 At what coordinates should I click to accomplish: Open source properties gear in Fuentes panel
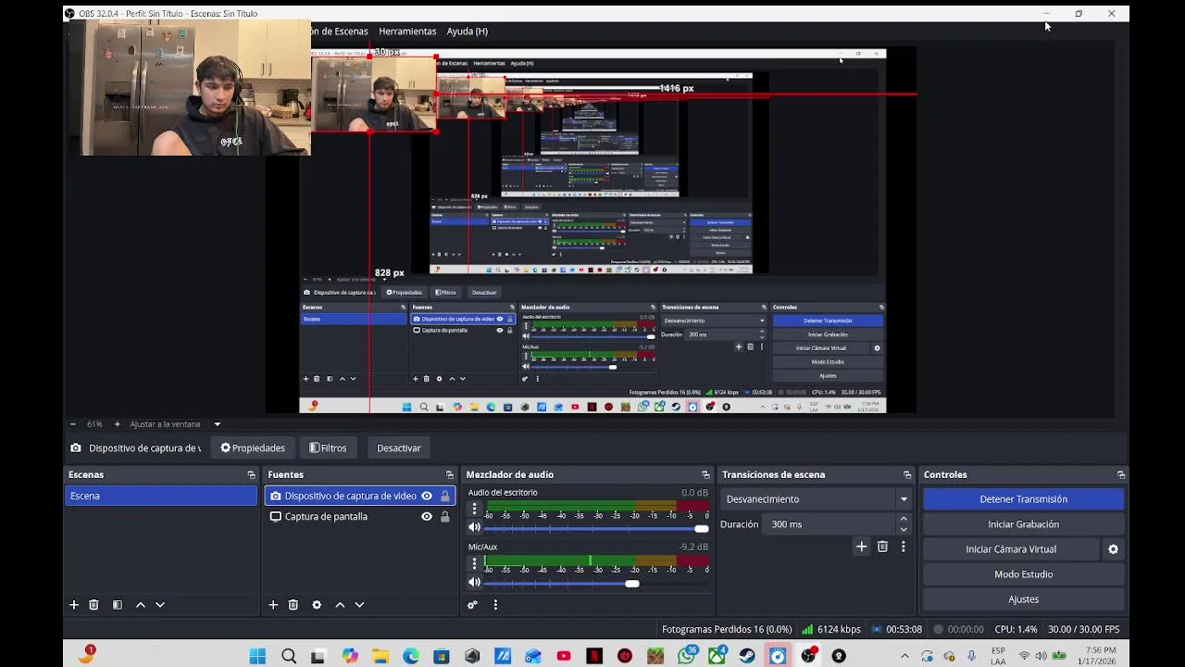pos(317,605)
